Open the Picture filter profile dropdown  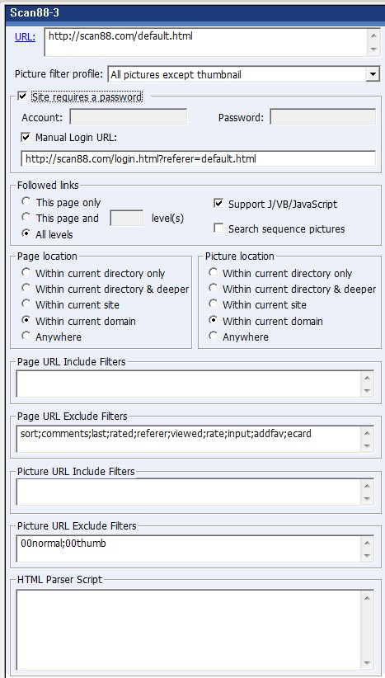point(373,74)
